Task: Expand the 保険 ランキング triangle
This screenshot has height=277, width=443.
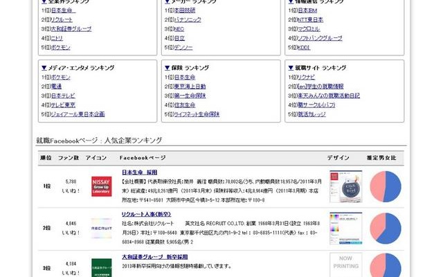Action: pyautogui.click(x=168, y=68)
